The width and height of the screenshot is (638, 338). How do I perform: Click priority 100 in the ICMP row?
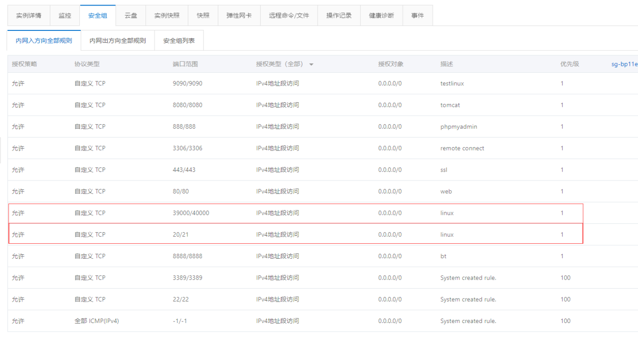point(565,321)
